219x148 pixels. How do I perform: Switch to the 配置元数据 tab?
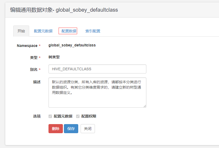pos(43,31)
